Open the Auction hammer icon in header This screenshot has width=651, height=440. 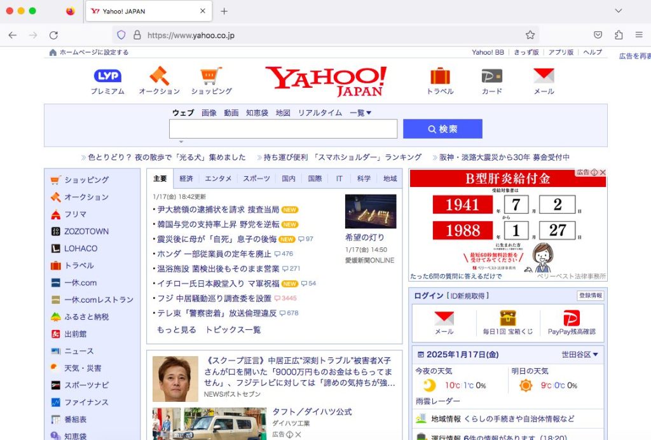(160, 76)
